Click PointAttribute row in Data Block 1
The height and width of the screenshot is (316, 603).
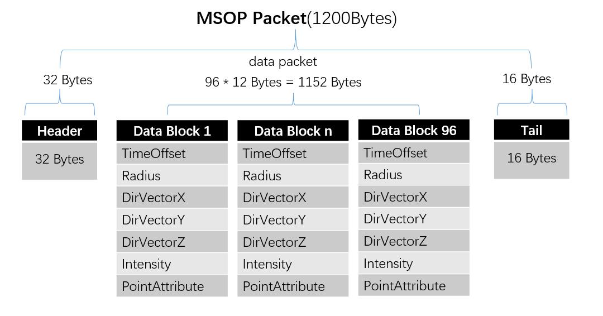172,286
